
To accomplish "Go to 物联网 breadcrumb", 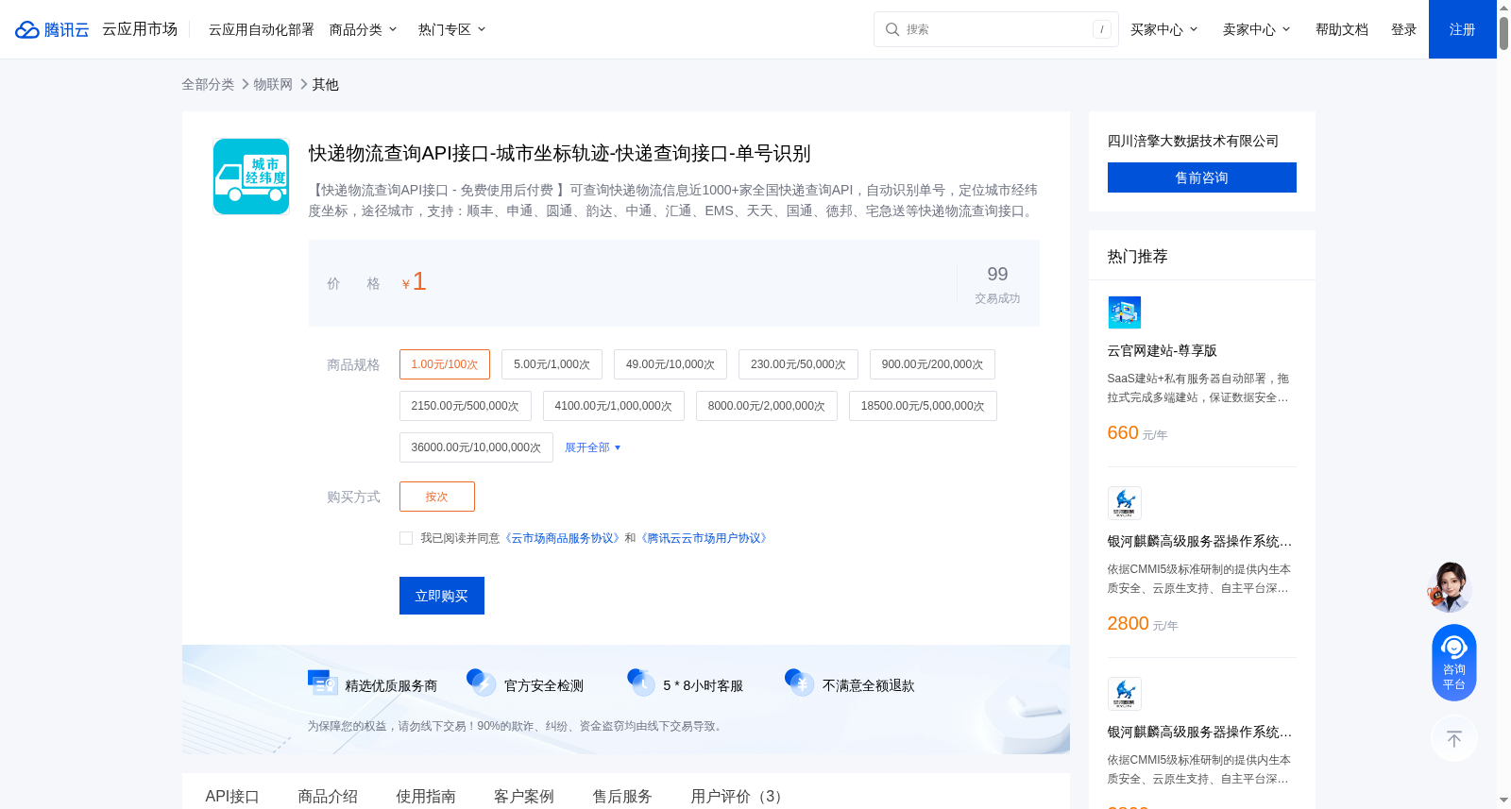I will [273, 84].
